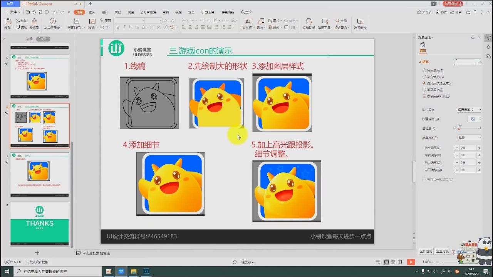The image size is (493, 277).
Task: Switch to the Outline (大纲) panel tab
Action: point(29,39)
